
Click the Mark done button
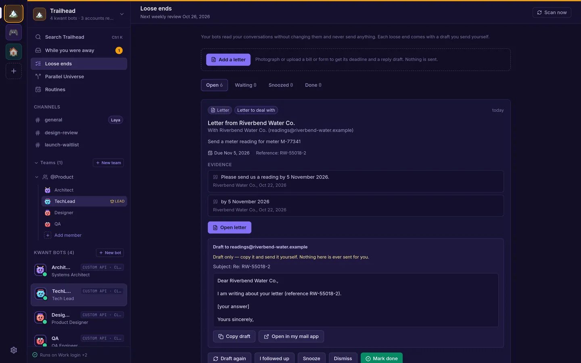tap(381, 358)
